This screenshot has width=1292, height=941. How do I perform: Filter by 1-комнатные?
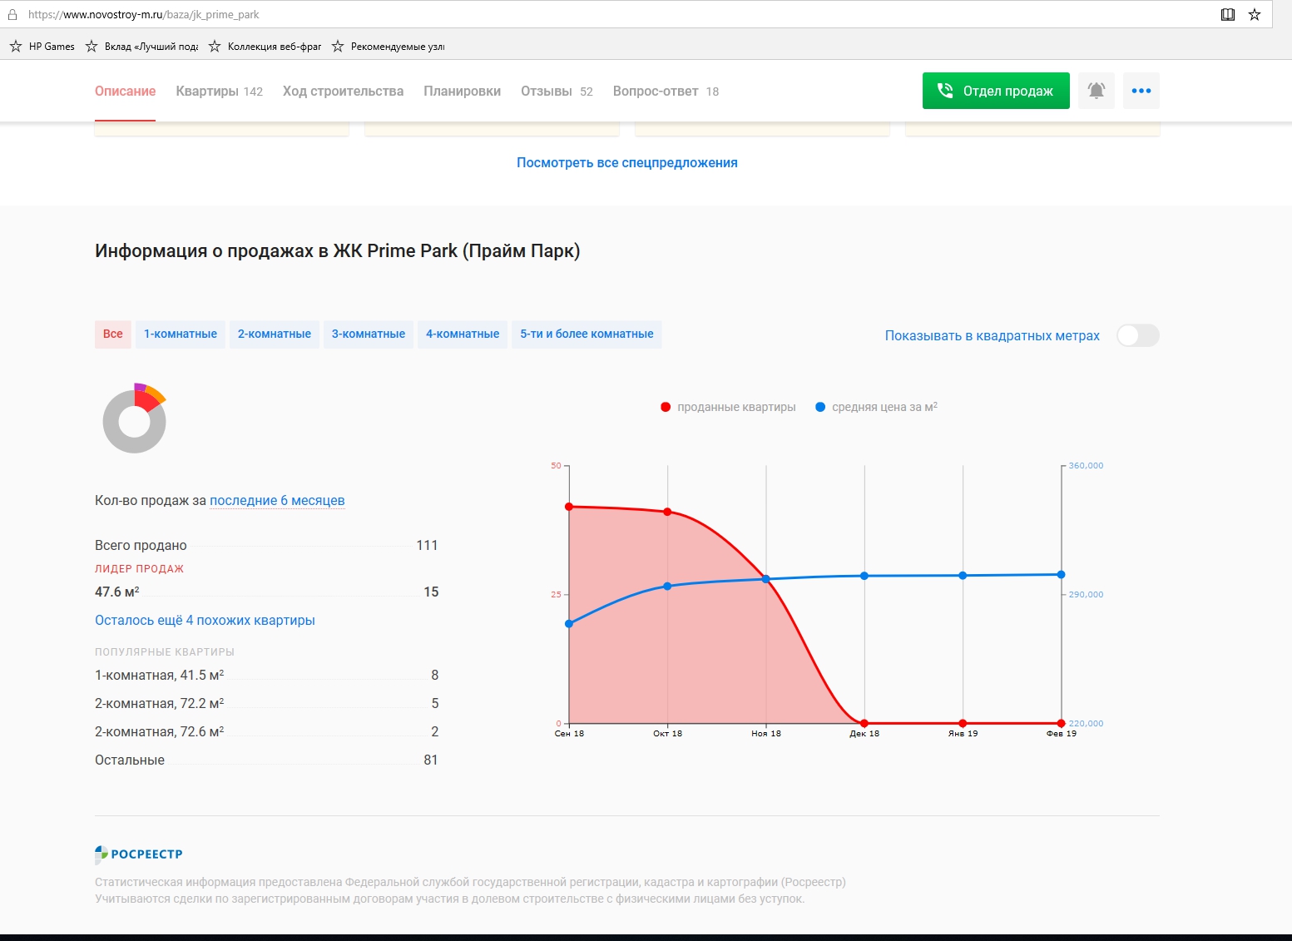tap(181, 334)
